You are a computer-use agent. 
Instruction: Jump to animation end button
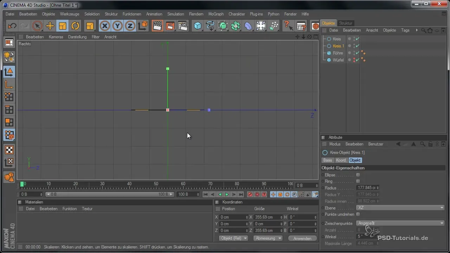pos(241,194)
